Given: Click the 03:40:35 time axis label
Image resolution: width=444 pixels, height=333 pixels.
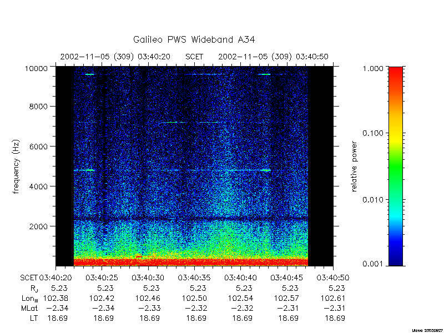Looking at the screenshot, I should point(194,278).
